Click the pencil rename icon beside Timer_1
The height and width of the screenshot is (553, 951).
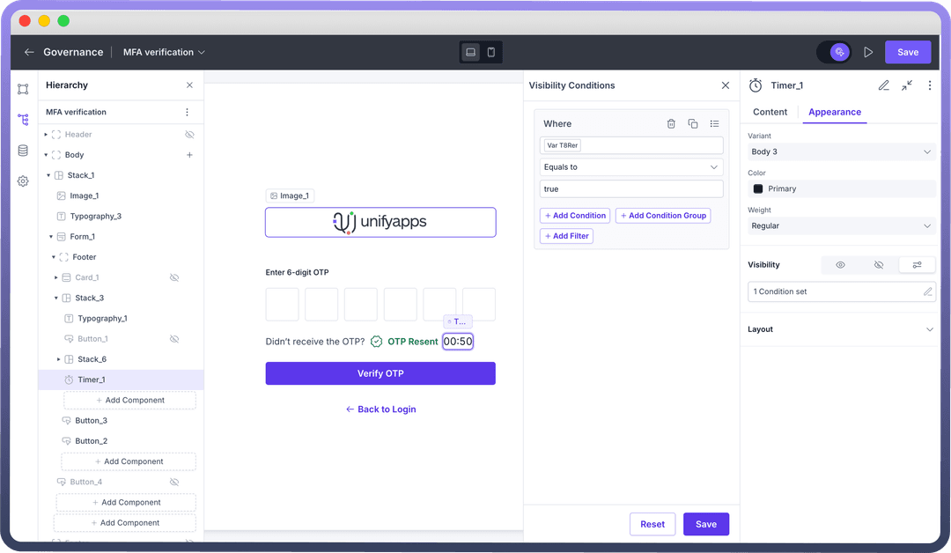pos(884,85)
